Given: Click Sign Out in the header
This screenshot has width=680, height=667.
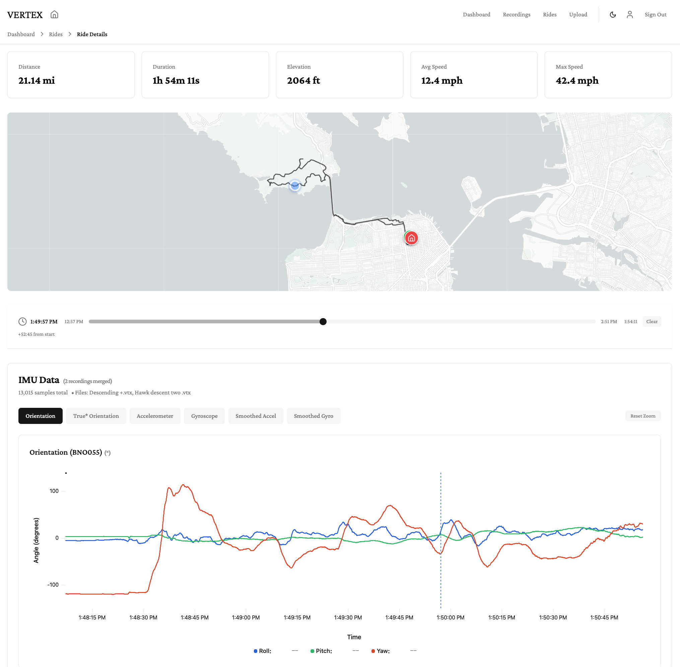Looking at the screenshot, I should [x=655, y=14].
